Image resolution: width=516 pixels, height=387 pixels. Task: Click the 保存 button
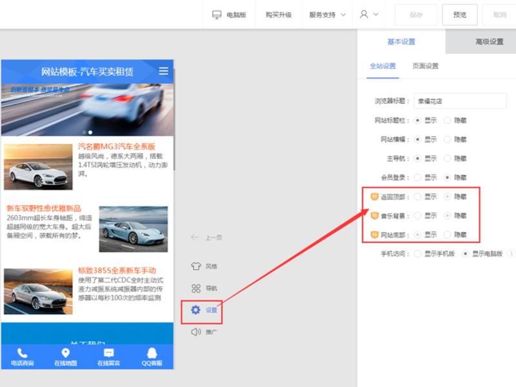(x=416, y=15)
